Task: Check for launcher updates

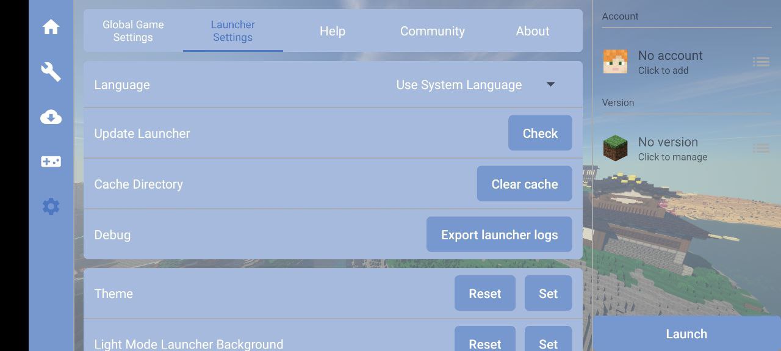Action: (x=540, y=133)
